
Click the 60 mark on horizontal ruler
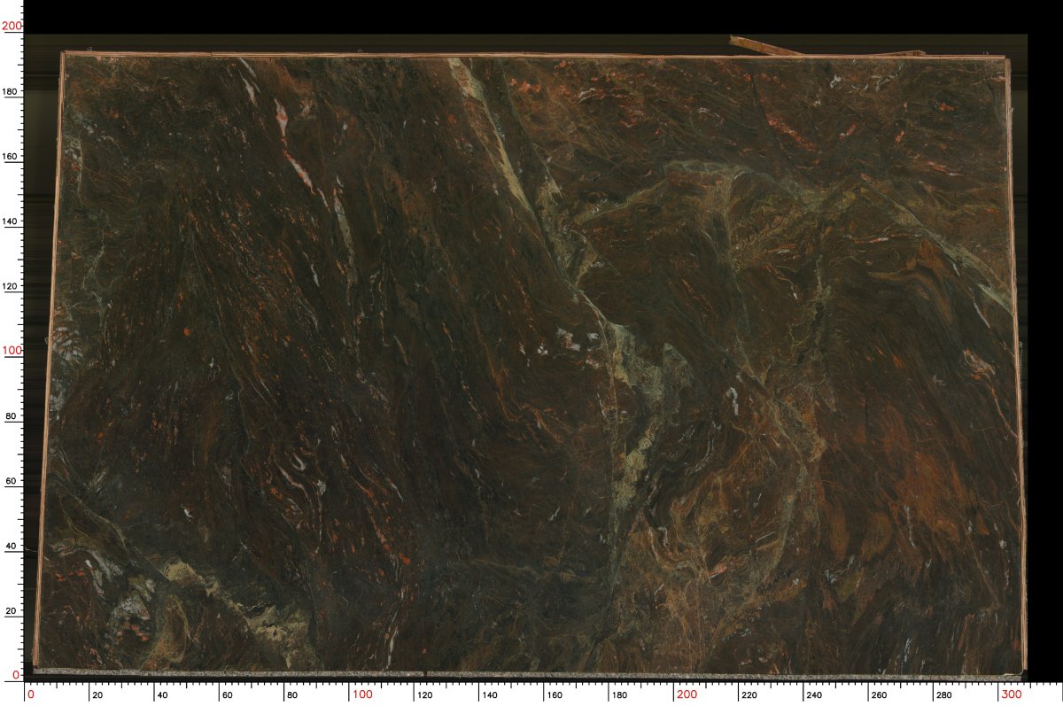pyautogui.click(x=227, y=695)
